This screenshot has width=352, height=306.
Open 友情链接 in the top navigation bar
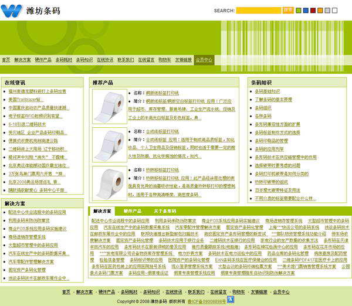coord(184,60)
